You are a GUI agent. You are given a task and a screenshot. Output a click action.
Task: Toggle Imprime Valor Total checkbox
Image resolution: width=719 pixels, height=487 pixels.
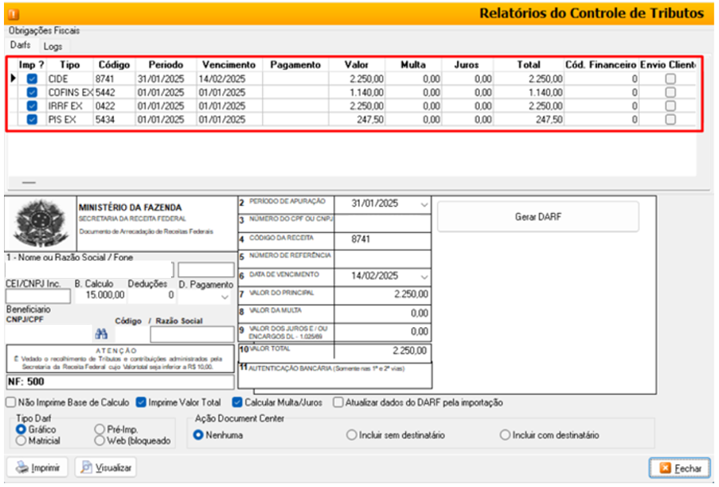141,402
